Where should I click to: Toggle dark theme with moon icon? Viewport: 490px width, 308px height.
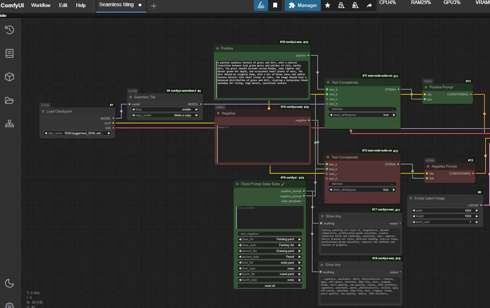click(x=10, y=283)
